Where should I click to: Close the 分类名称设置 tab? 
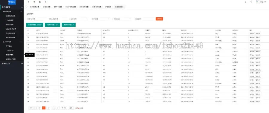click(90, 7)
